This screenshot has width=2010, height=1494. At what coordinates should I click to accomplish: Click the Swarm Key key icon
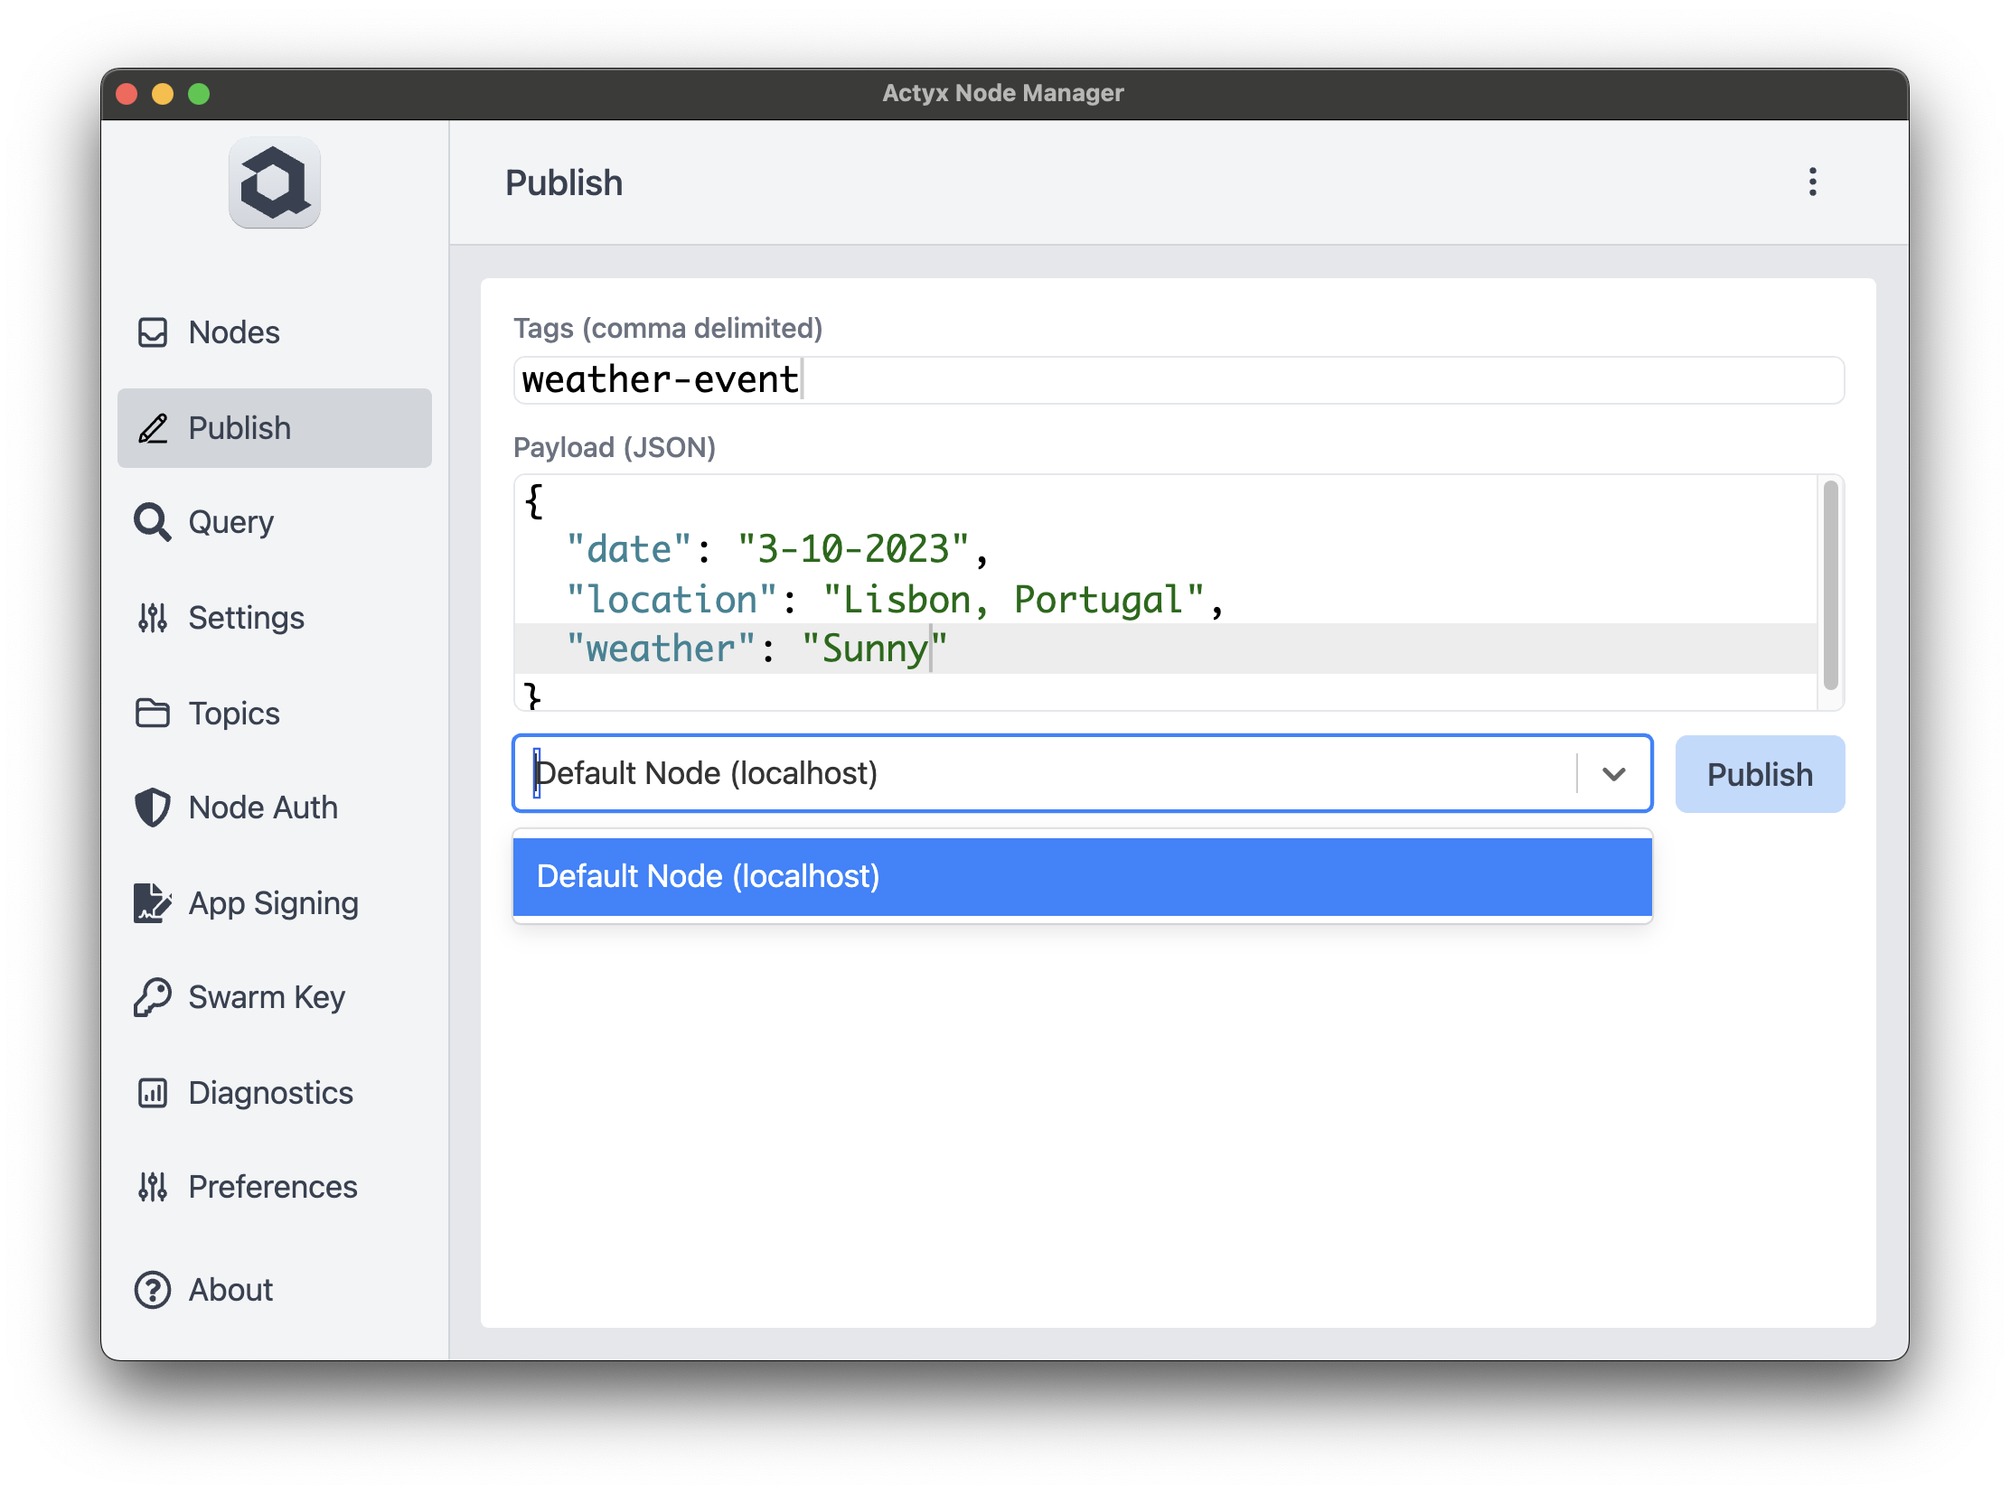pyautogui.click(x=152, y=997)
